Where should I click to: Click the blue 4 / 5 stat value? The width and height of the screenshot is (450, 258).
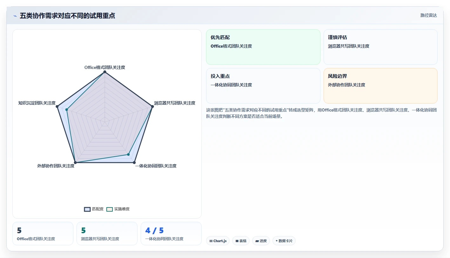click(154, 231)
